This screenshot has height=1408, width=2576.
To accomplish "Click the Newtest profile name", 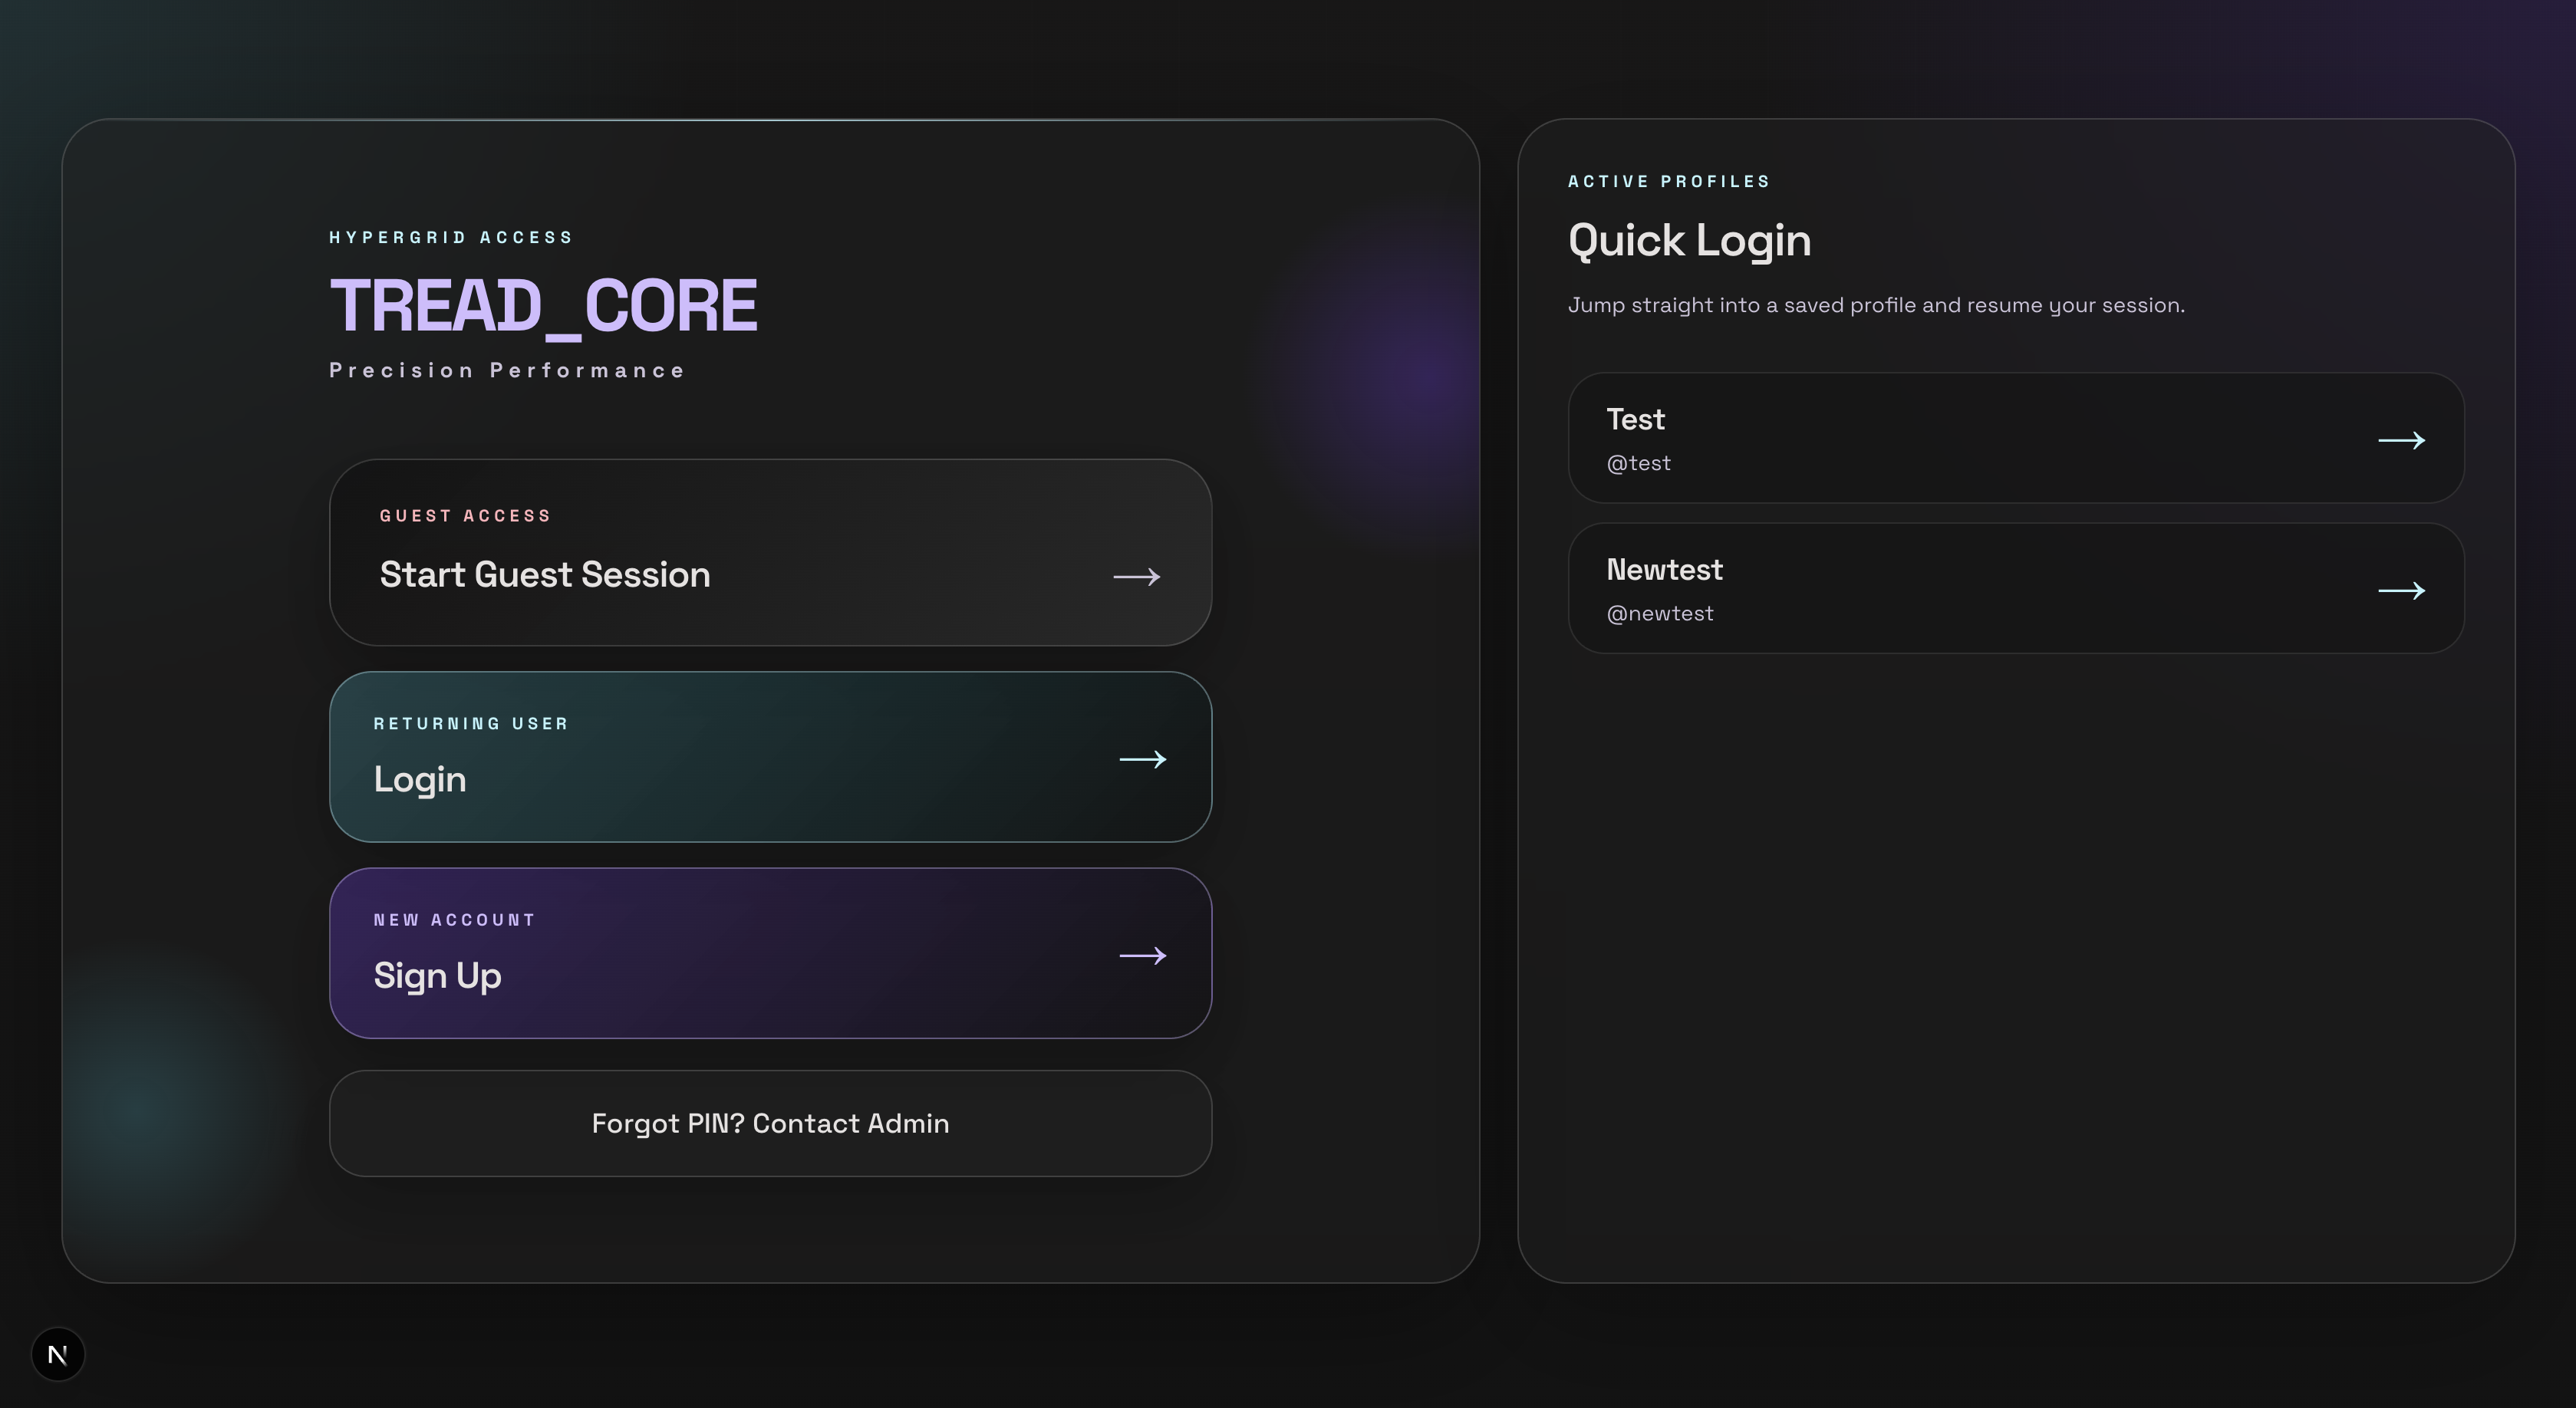I will (1664, 569).
